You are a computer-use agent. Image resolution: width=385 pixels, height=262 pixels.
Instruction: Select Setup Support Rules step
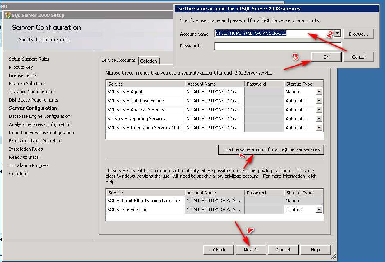(x=29, y=59)
